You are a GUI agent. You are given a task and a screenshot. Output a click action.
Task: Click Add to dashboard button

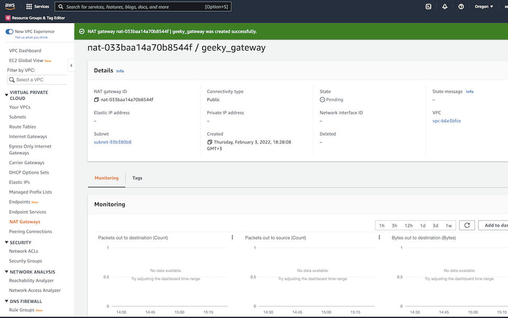[x=493, y=225]
